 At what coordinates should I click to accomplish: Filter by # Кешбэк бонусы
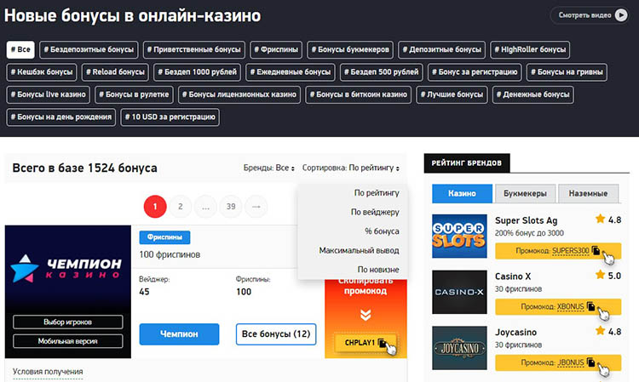[42, 72]
